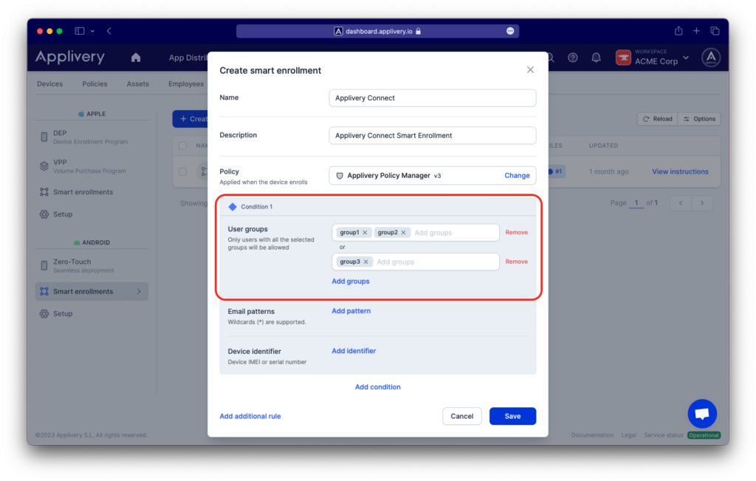Screen dimensions: 756x481
Task: Open the user avatar icon
Action: click(711, 58)
